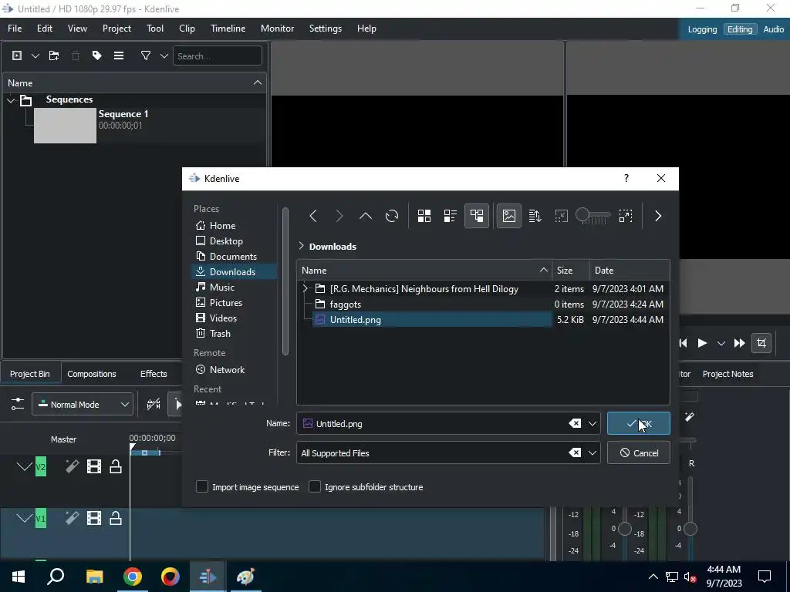Image resolution: width=790 pixels, height=592 pixels.
Task: Open Network in Places sidebar
Action: coord(227,370)
